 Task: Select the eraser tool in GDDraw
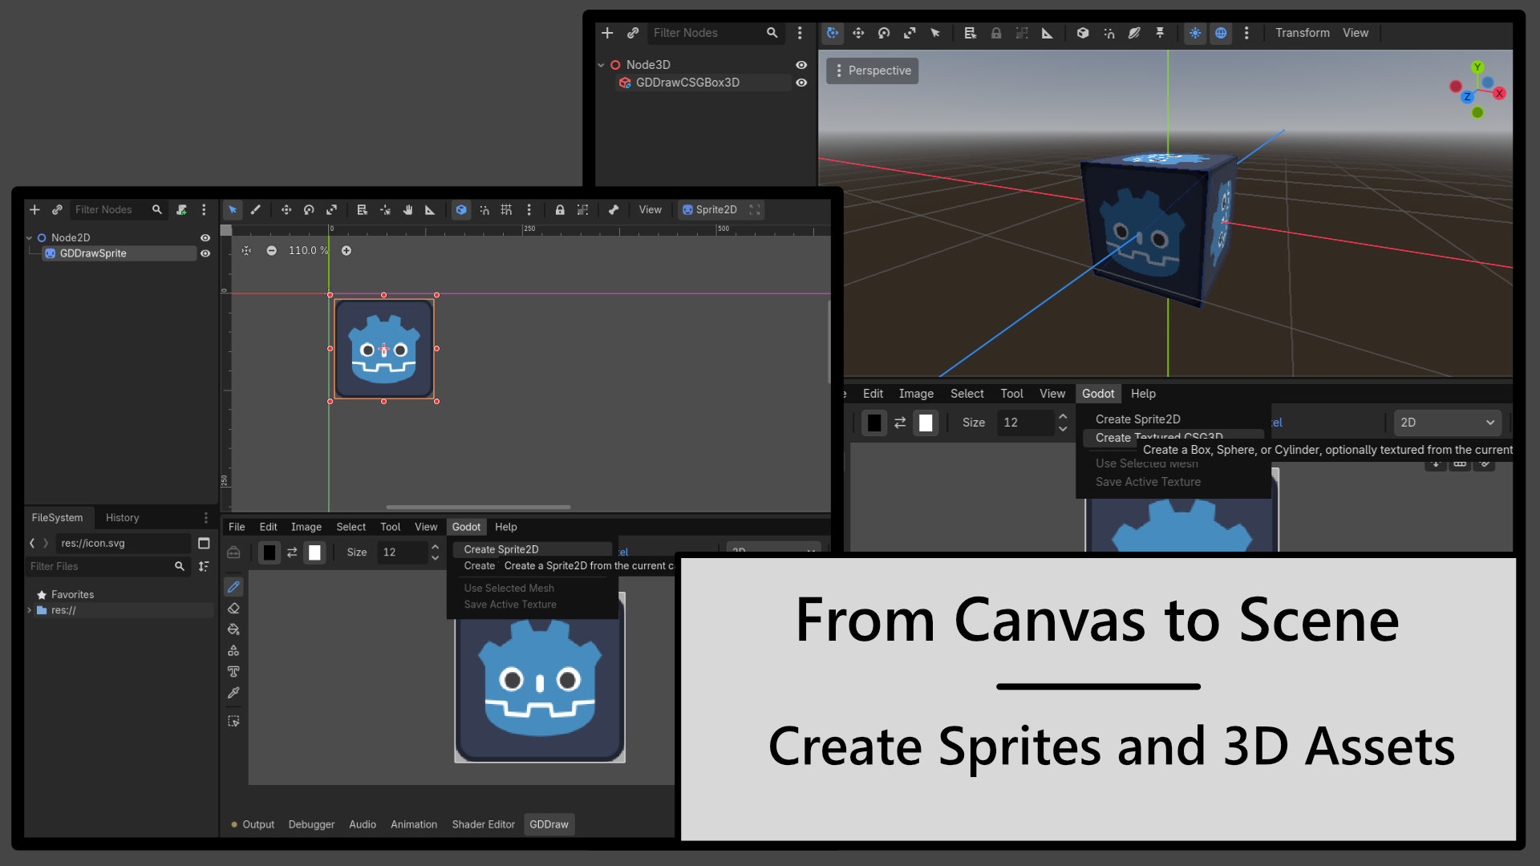[x=233, y=608]
